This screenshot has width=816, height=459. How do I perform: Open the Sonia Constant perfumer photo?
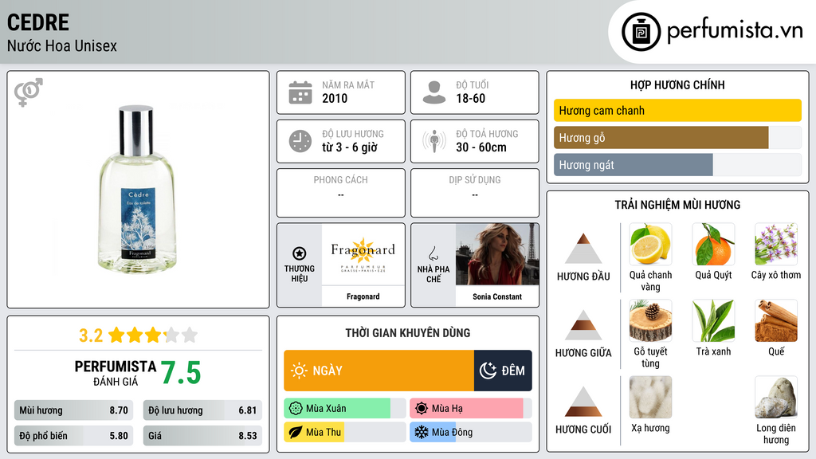coord(497,254)
